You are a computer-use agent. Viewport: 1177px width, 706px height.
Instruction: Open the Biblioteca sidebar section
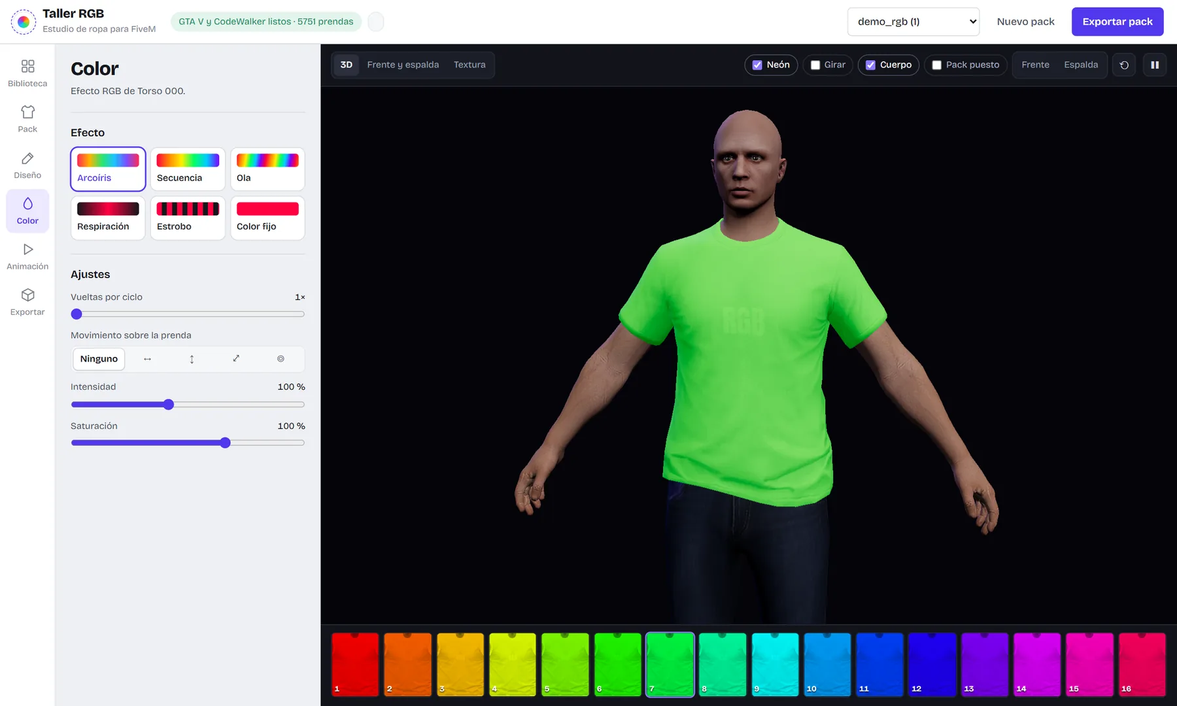pos(27,73)
